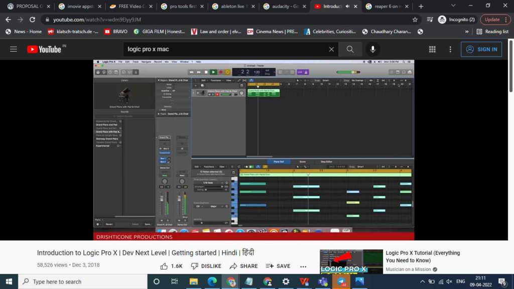Collapse the Region inspector disclosure triangle

coord(159,80)
